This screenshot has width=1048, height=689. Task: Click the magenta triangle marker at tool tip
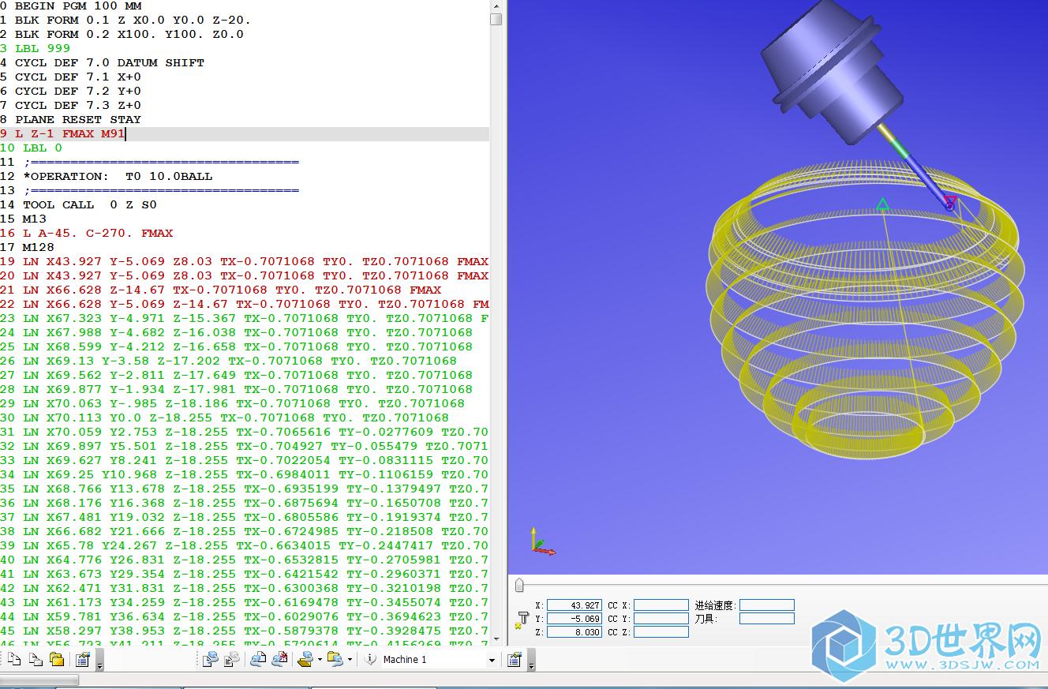(951, 201)
